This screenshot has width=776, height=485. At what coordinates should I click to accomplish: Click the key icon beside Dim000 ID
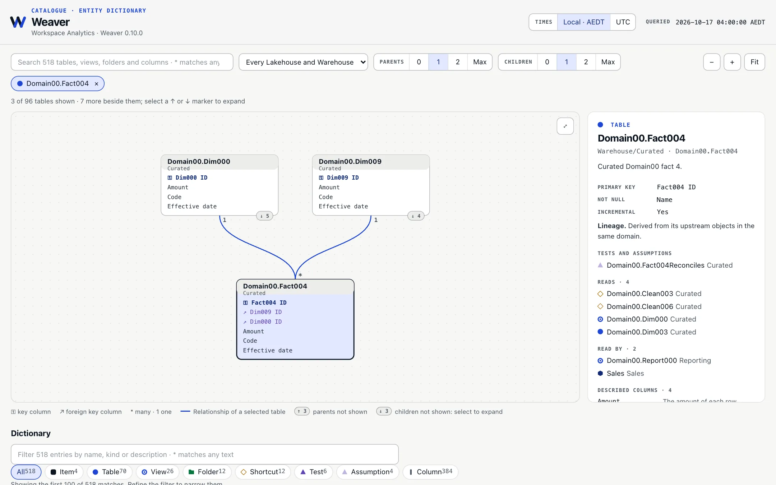pos(170,177)
